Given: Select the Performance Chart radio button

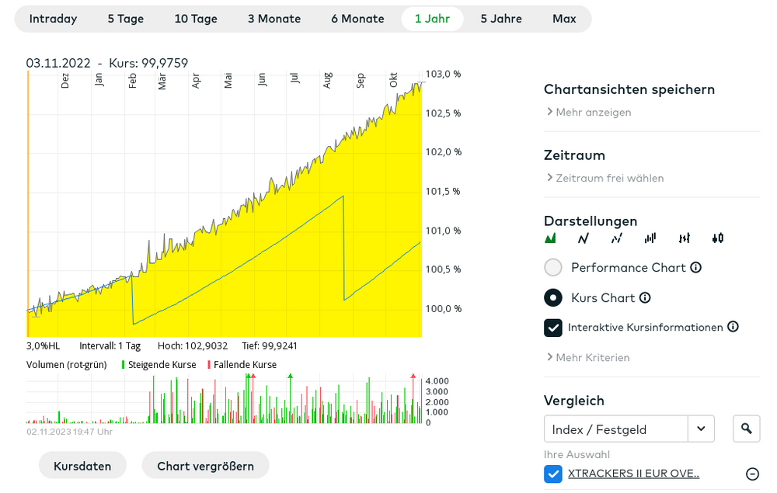Looking at the screenshot, I should [x=553, y=267].
